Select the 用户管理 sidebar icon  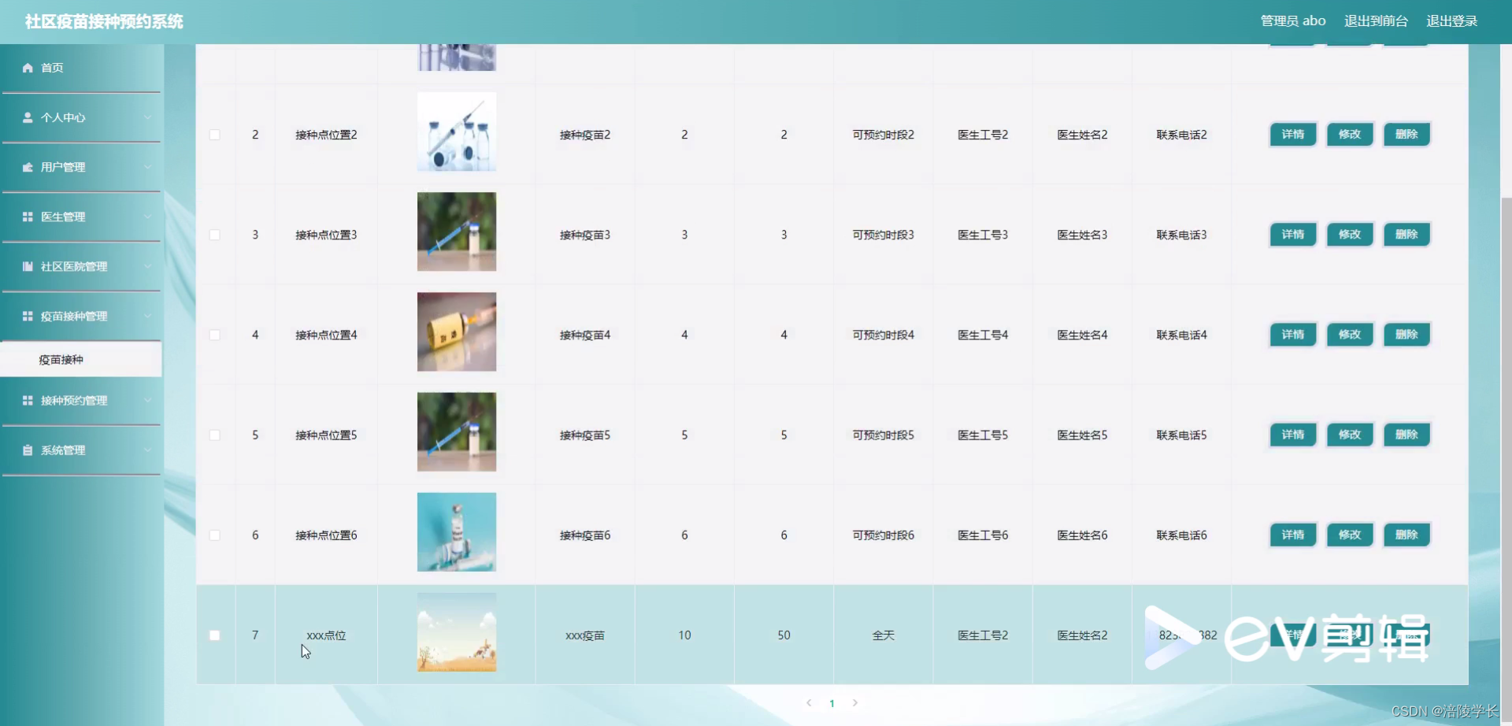[x=26, y=167]
